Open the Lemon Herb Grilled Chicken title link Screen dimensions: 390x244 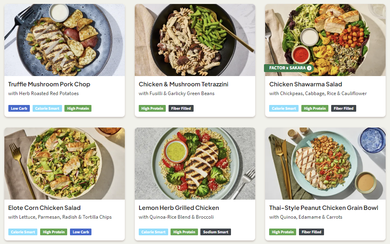(x=179, y=208)
